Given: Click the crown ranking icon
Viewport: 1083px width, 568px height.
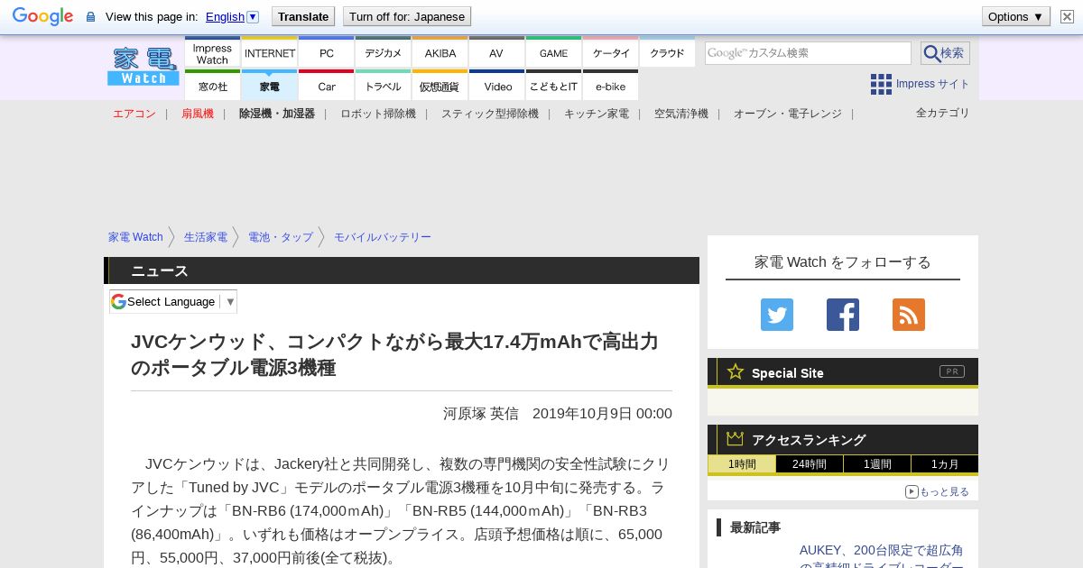Looking at the screenshot, I should tap(736, 439).
